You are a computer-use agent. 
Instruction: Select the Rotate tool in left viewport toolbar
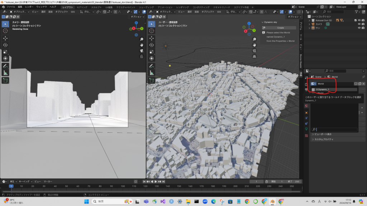click(x=5, y=45)
